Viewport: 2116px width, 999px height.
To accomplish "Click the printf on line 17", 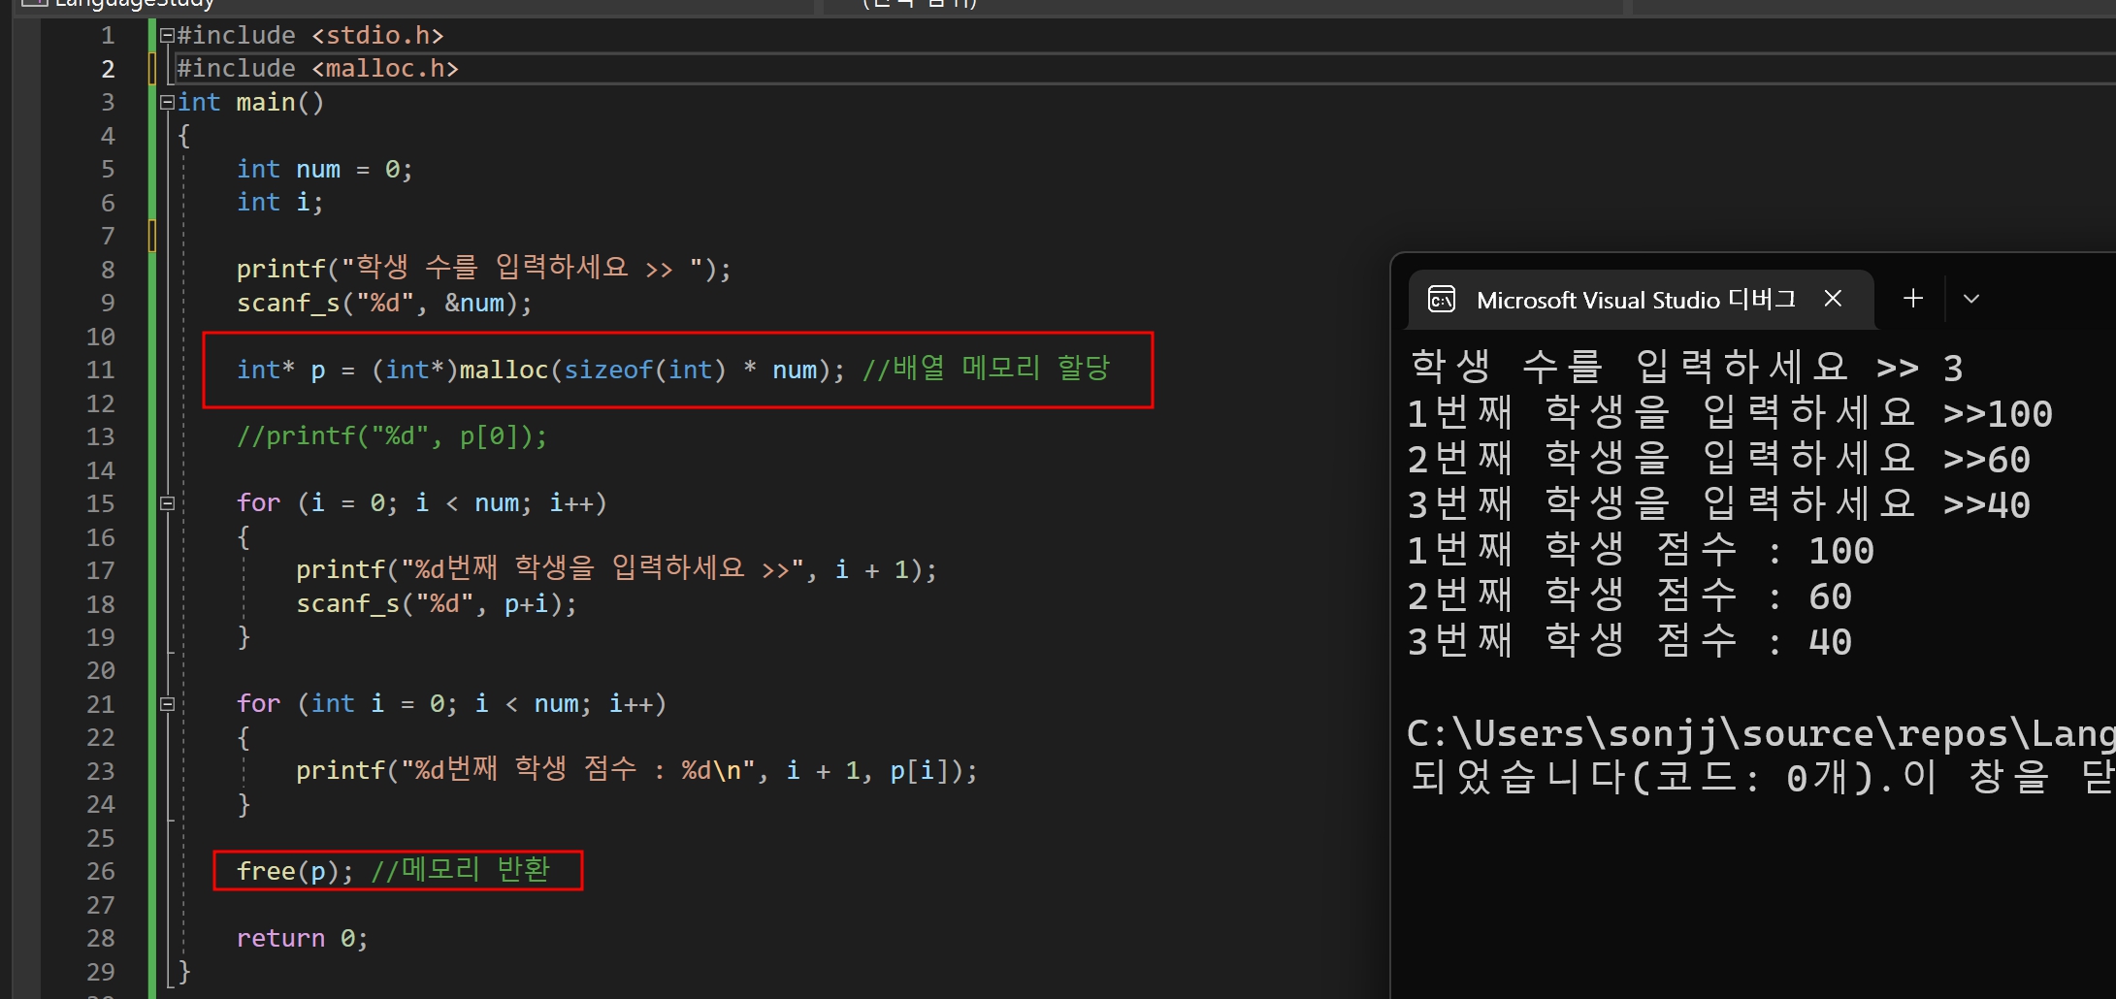I will [617, 569].
